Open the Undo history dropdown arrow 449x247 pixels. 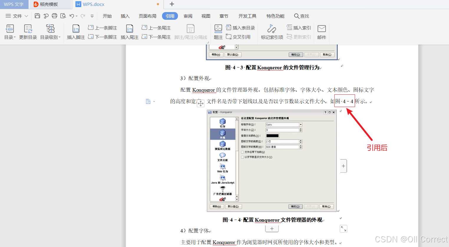point(77,16)
